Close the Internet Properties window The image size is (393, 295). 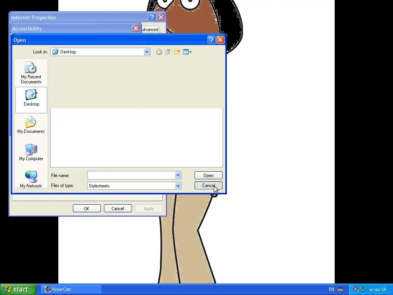point(161,17)
